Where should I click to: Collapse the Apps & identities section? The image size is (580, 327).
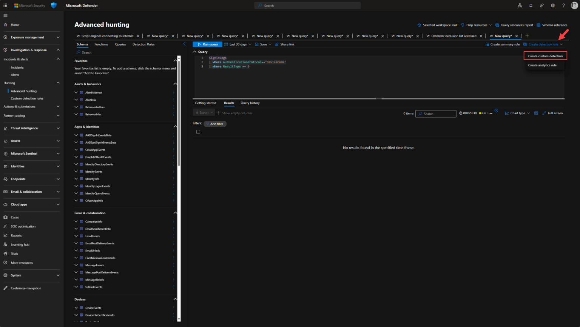pyautogui.click(x=175, y=126)
